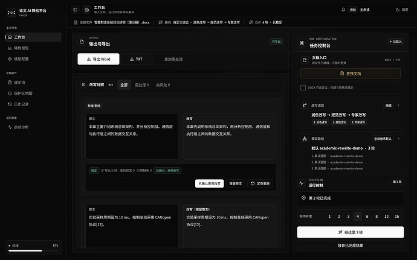Set 轮内并发 concurrency to 8
The image size is (417, 260).
coord(377,217)
